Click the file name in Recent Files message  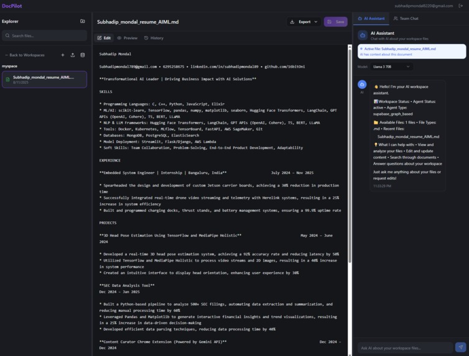point(408,137)
